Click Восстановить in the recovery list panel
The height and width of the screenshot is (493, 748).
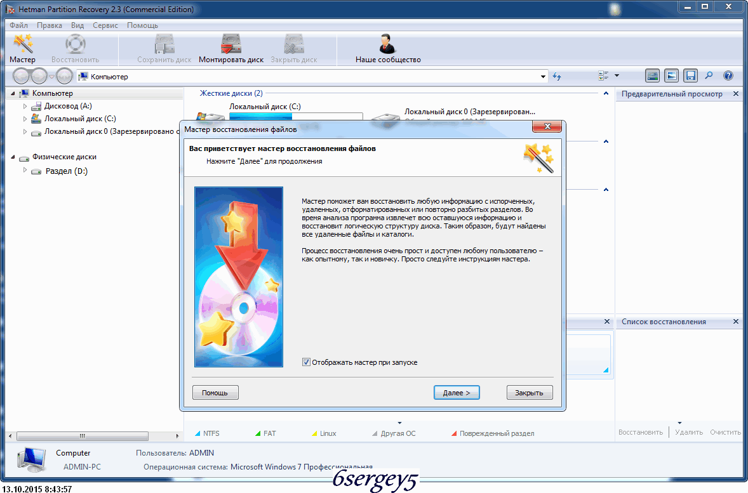pos(641,433)
